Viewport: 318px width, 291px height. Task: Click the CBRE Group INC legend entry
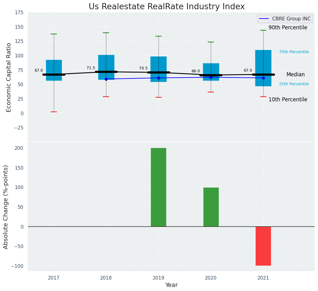point(285,19)
